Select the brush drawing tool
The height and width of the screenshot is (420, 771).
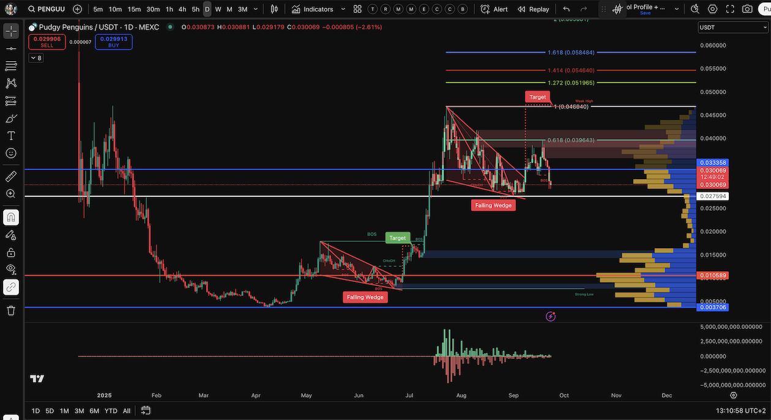[x=11, y=118]
